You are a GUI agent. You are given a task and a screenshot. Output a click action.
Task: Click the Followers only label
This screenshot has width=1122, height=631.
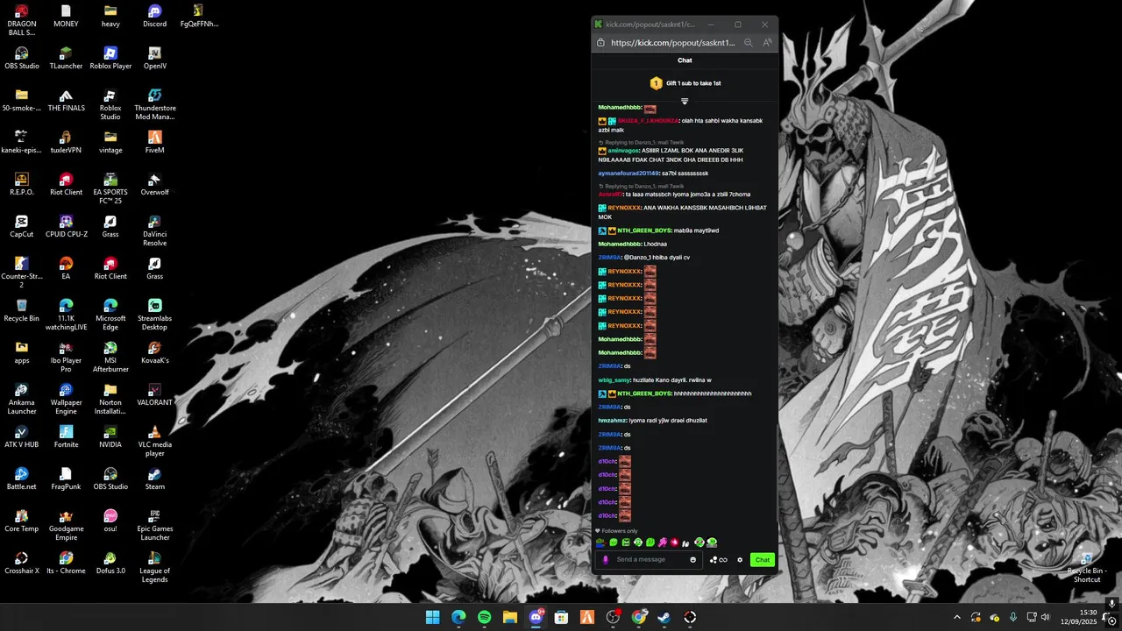coord(620,531)
